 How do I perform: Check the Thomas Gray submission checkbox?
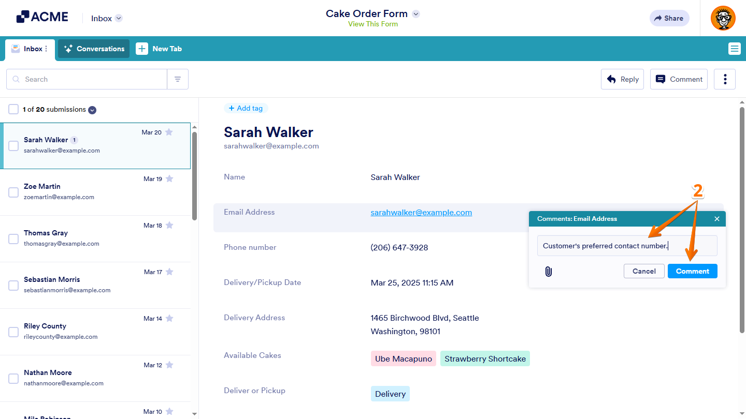click(x=13, y=238)
